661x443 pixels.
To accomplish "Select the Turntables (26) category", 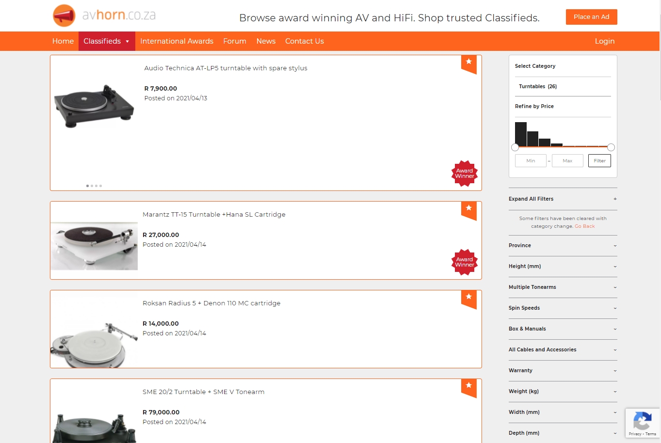I will coord(538,86).
